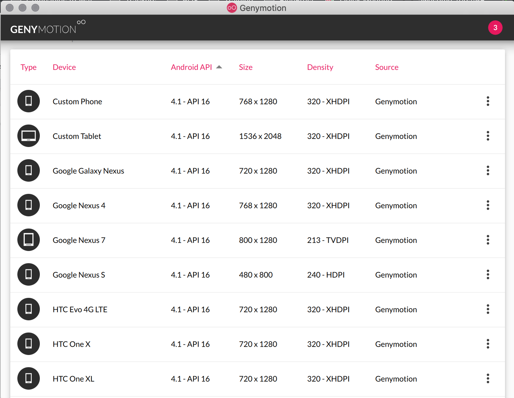
Task: Click Genymotion source in HTC One XL row
Action: (396, 379)
